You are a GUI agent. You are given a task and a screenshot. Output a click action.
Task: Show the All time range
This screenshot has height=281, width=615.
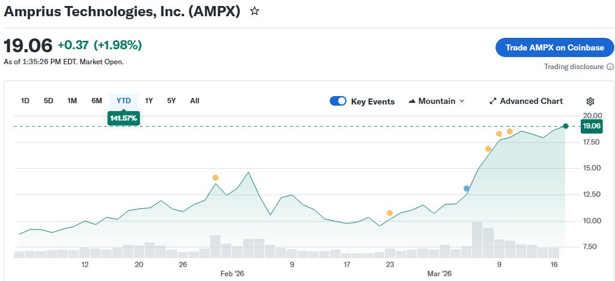(195, 101)
